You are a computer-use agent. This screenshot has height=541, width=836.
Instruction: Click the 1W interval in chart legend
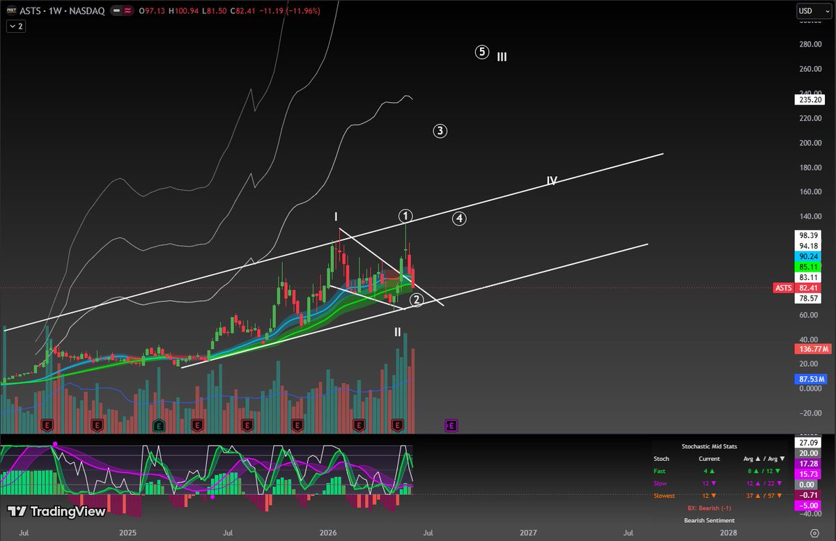pos(55,10)
